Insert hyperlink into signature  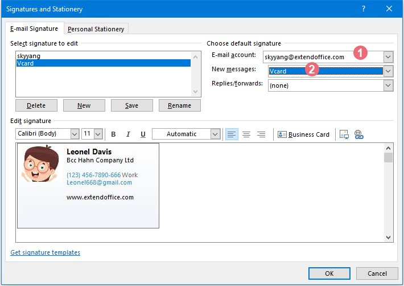click(x=358, y=134)
